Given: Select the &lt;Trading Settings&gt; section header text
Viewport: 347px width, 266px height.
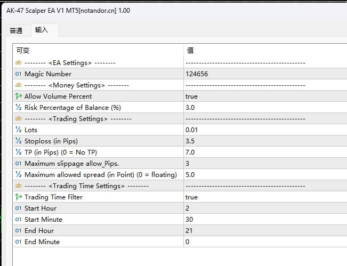Looking at the screenshot, I should [78, 119].
